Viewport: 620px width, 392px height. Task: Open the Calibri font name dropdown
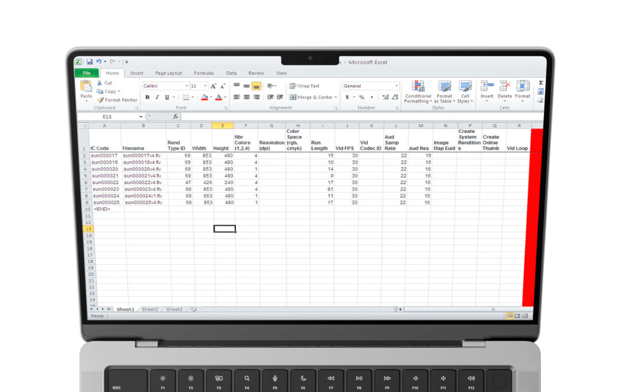point(187,86)
